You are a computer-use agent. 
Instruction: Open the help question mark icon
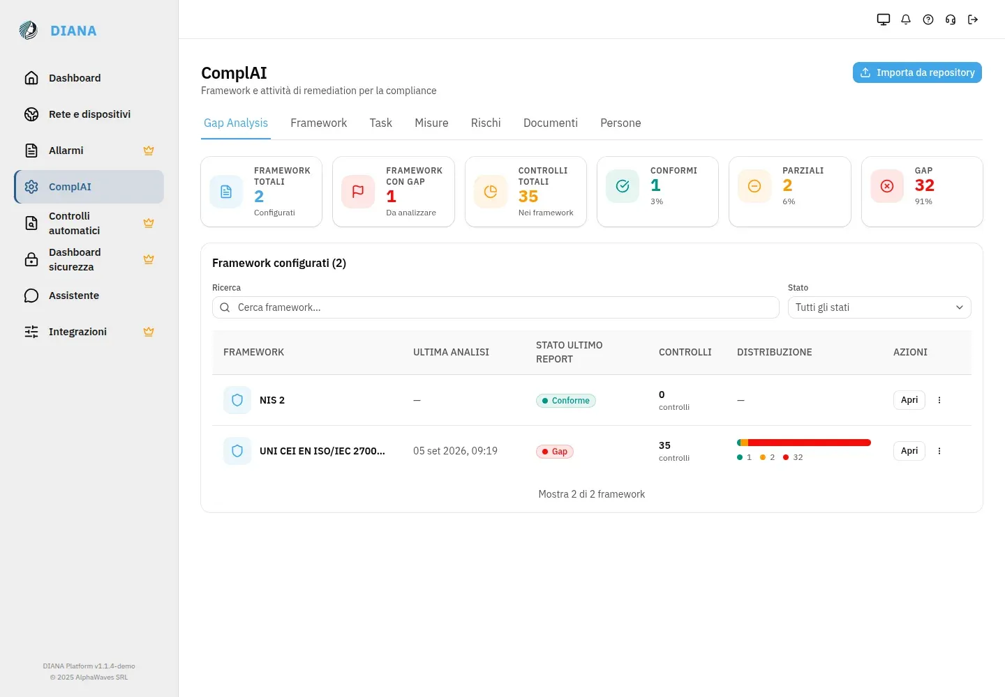click(928, 20)
